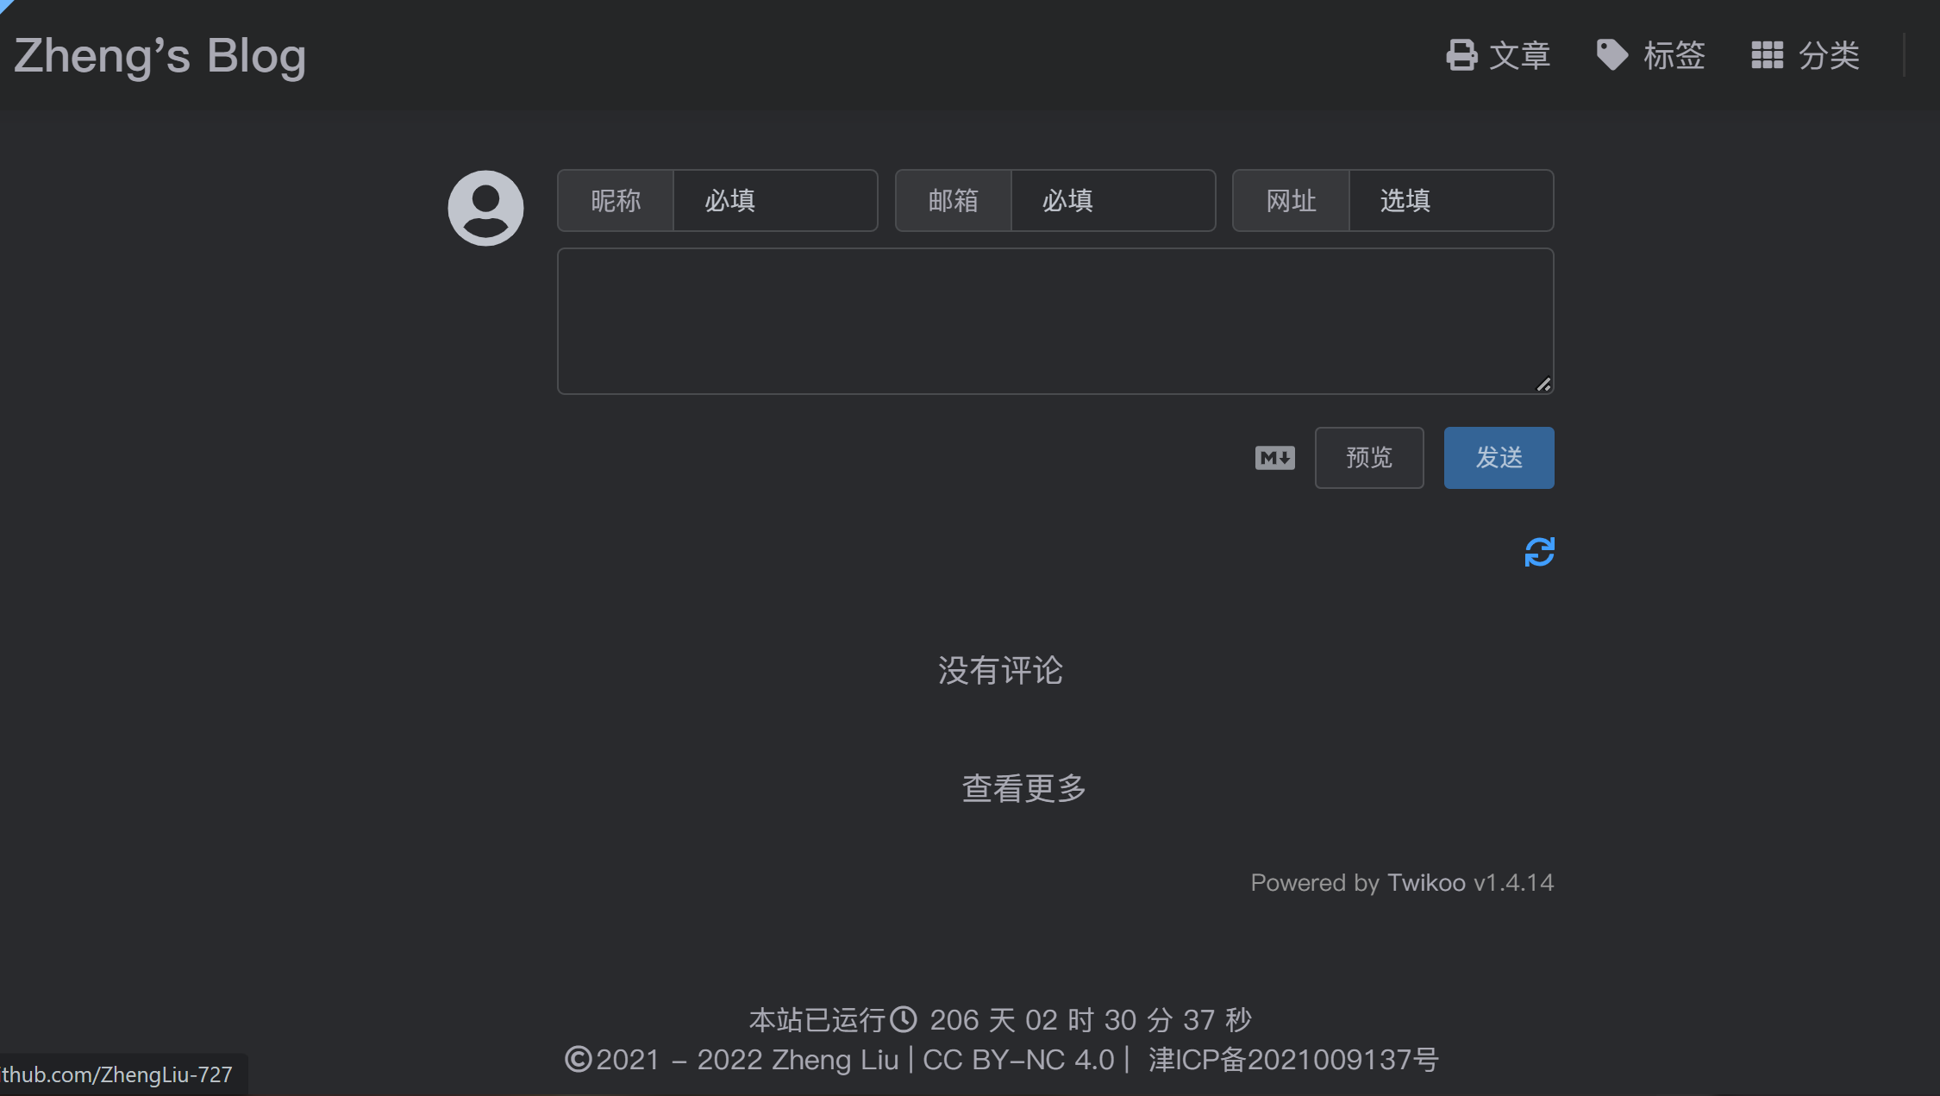Click the Twikoo version v1.4.14 text
This screenshot has width=1940, height=1096.
1514,883
